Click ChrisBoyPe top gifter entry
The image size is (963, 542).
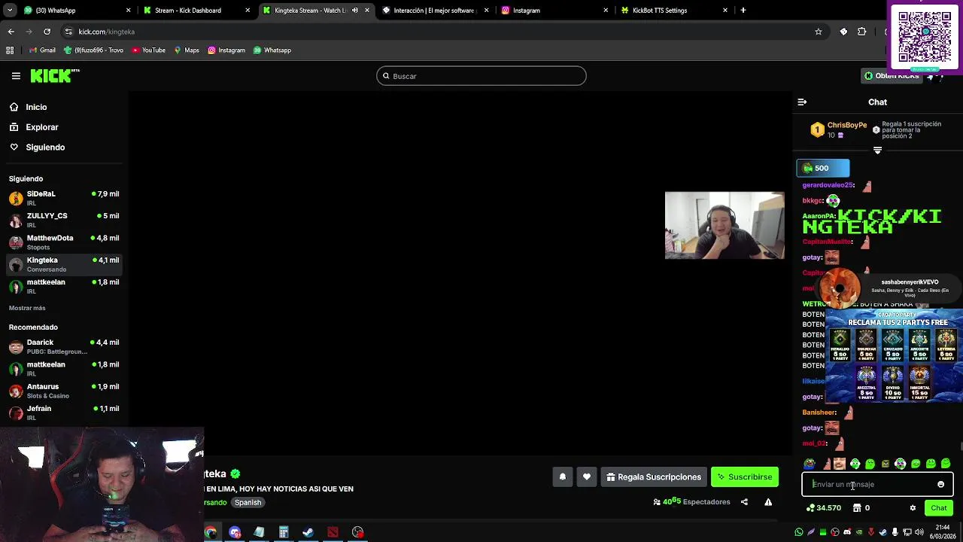pyautogui.click(x=839, y=129)
